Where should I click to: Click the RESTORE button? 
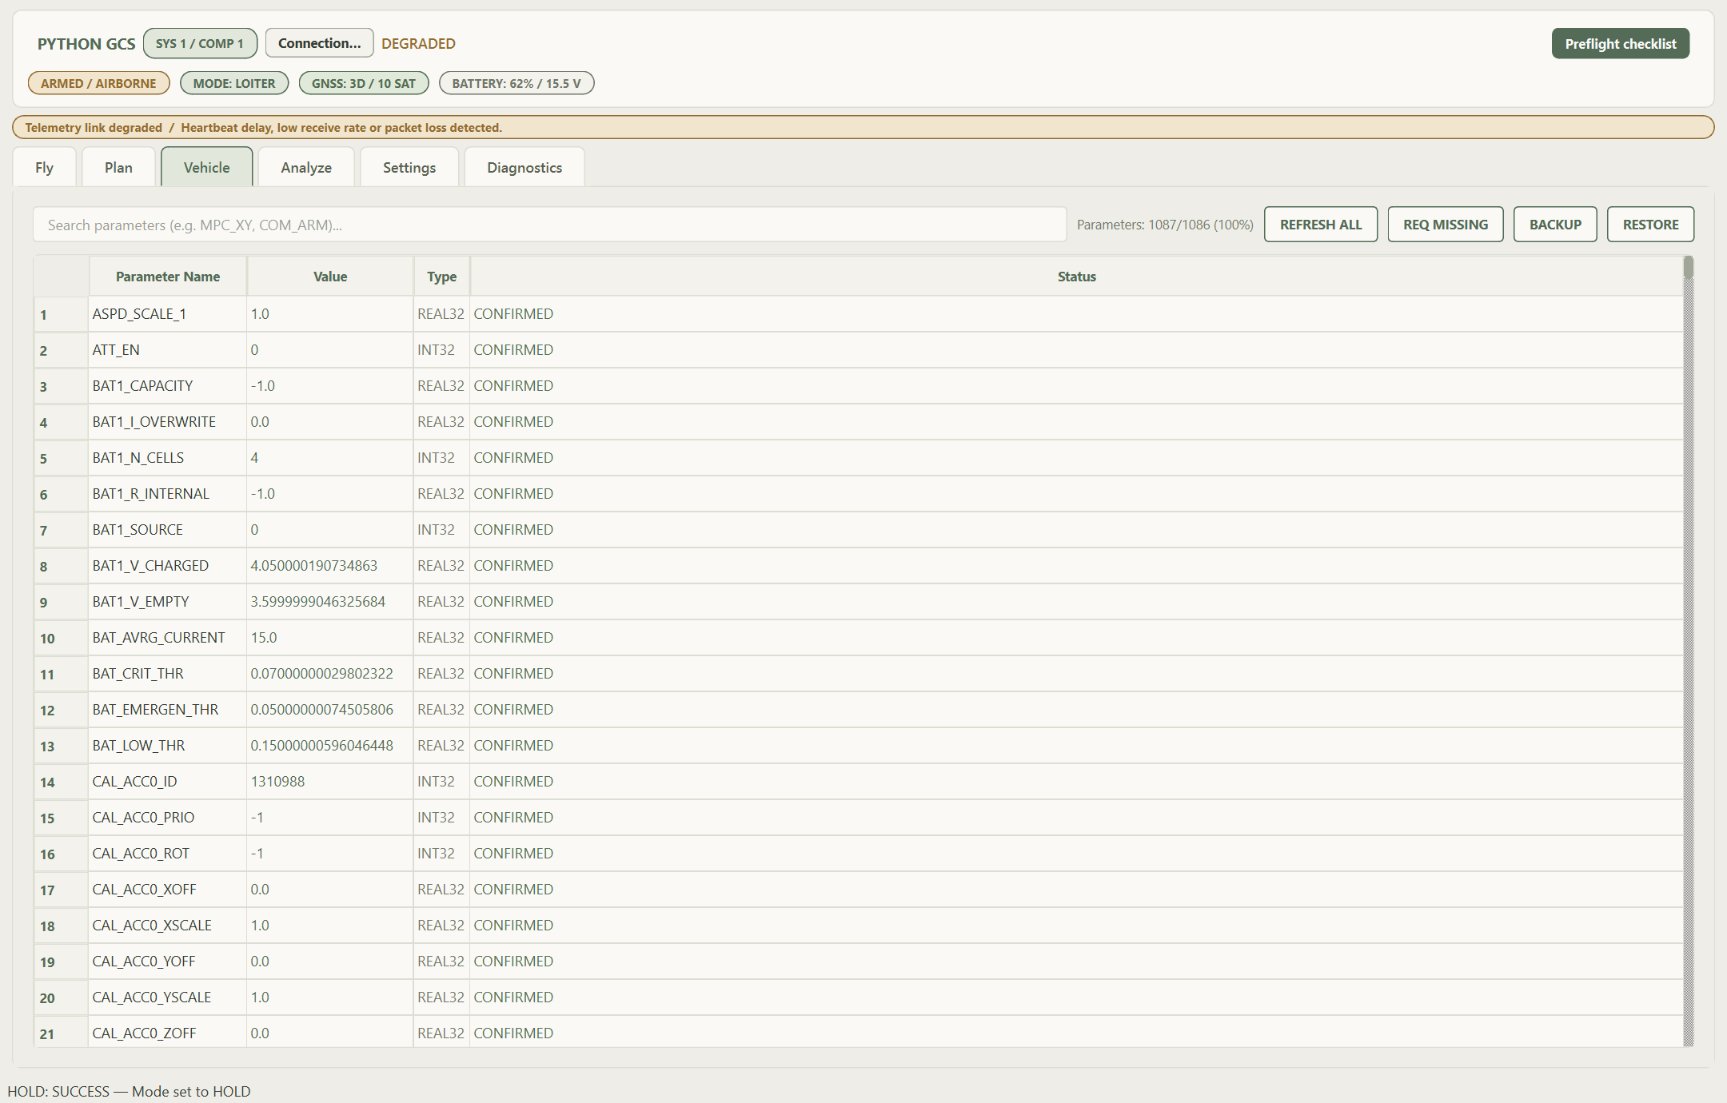coord(1650,225)
